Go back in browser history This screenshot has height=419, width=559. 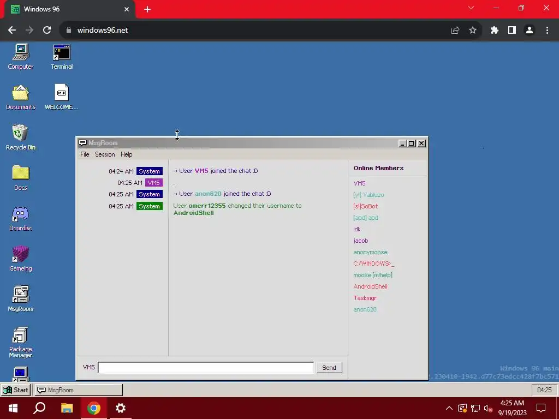point(12,31)
